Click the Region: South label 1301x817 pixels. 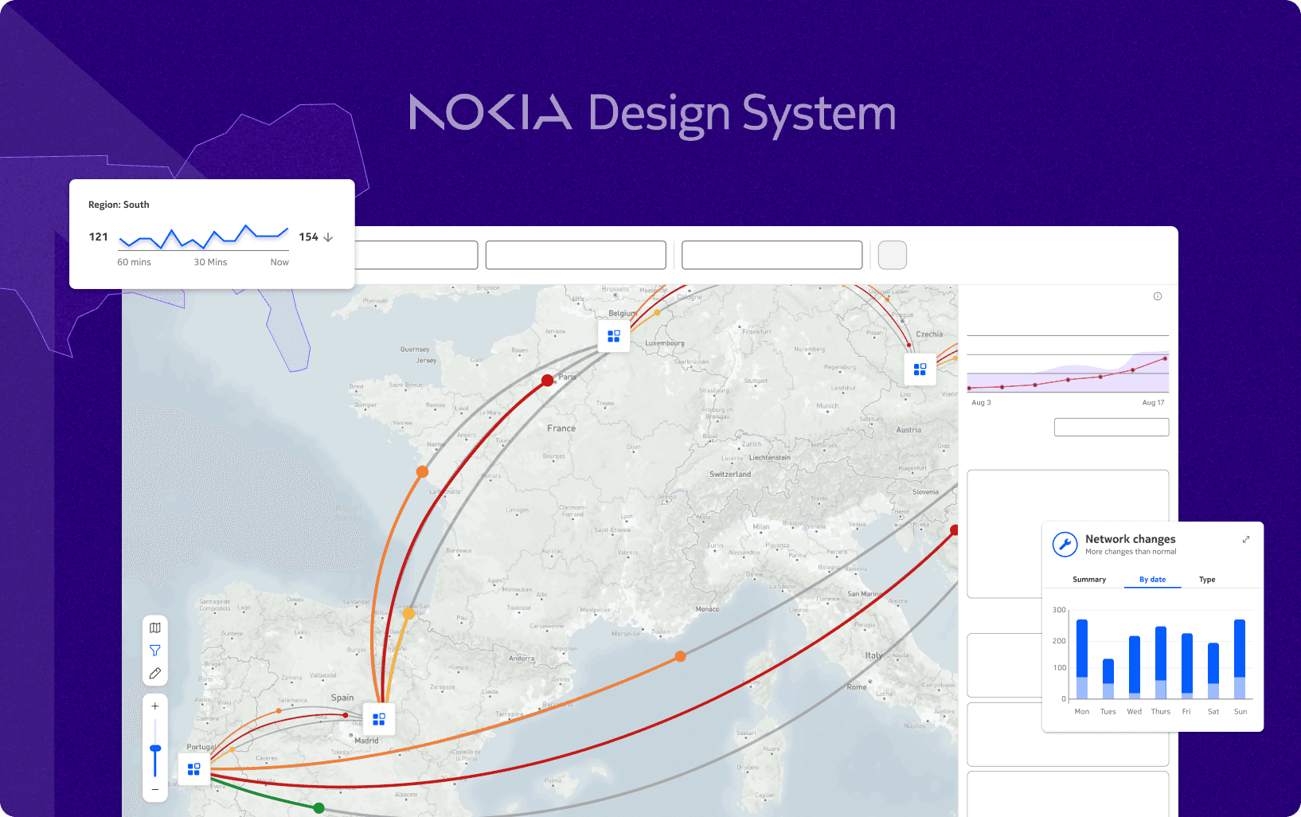click(x=119, y=205)
